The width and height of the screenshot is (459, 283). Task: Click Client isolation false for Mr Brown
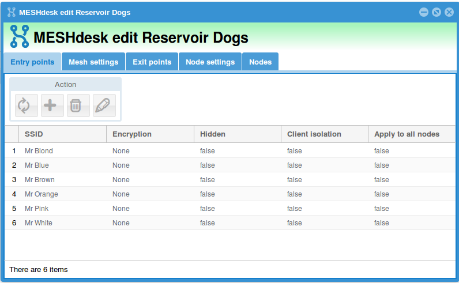(x=324, y=179)
